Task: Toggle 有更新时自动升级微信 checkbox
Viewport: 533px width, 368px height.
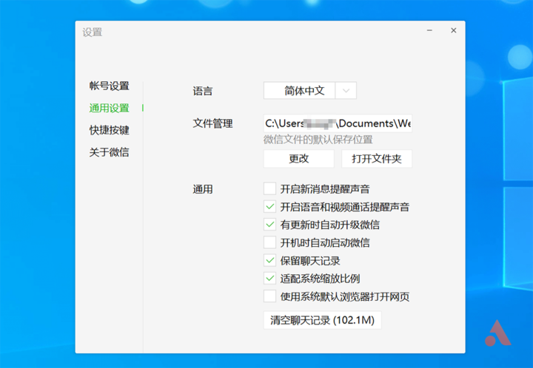Action: coord(269,225)
